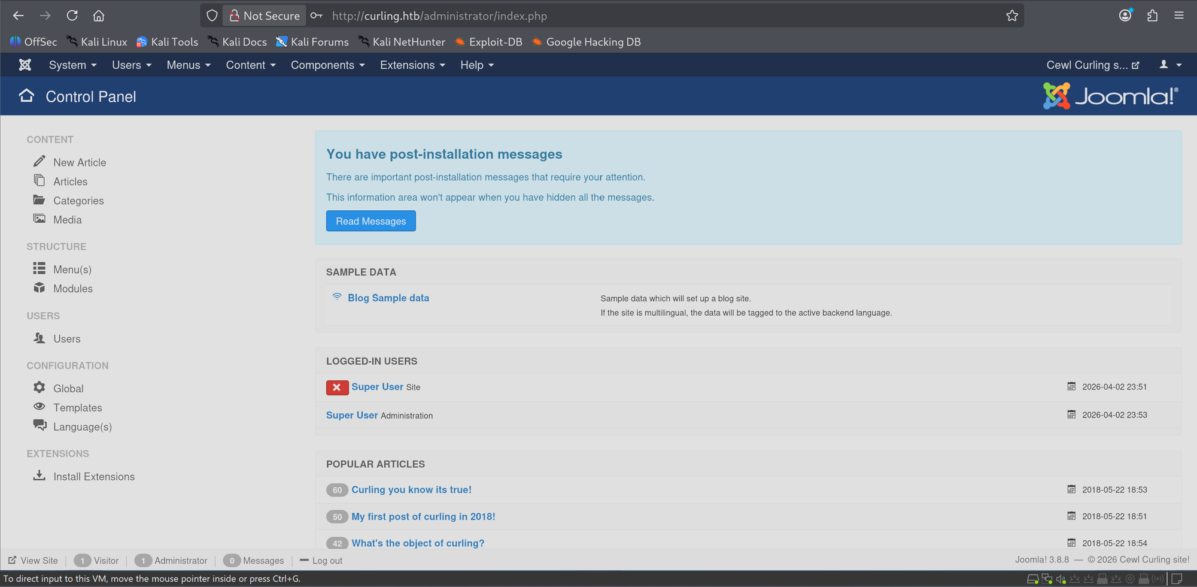The width and height of the screenshot is (1197, 587).
Task: Open article 'Curling you know its true!'
Action: [412, 490]
